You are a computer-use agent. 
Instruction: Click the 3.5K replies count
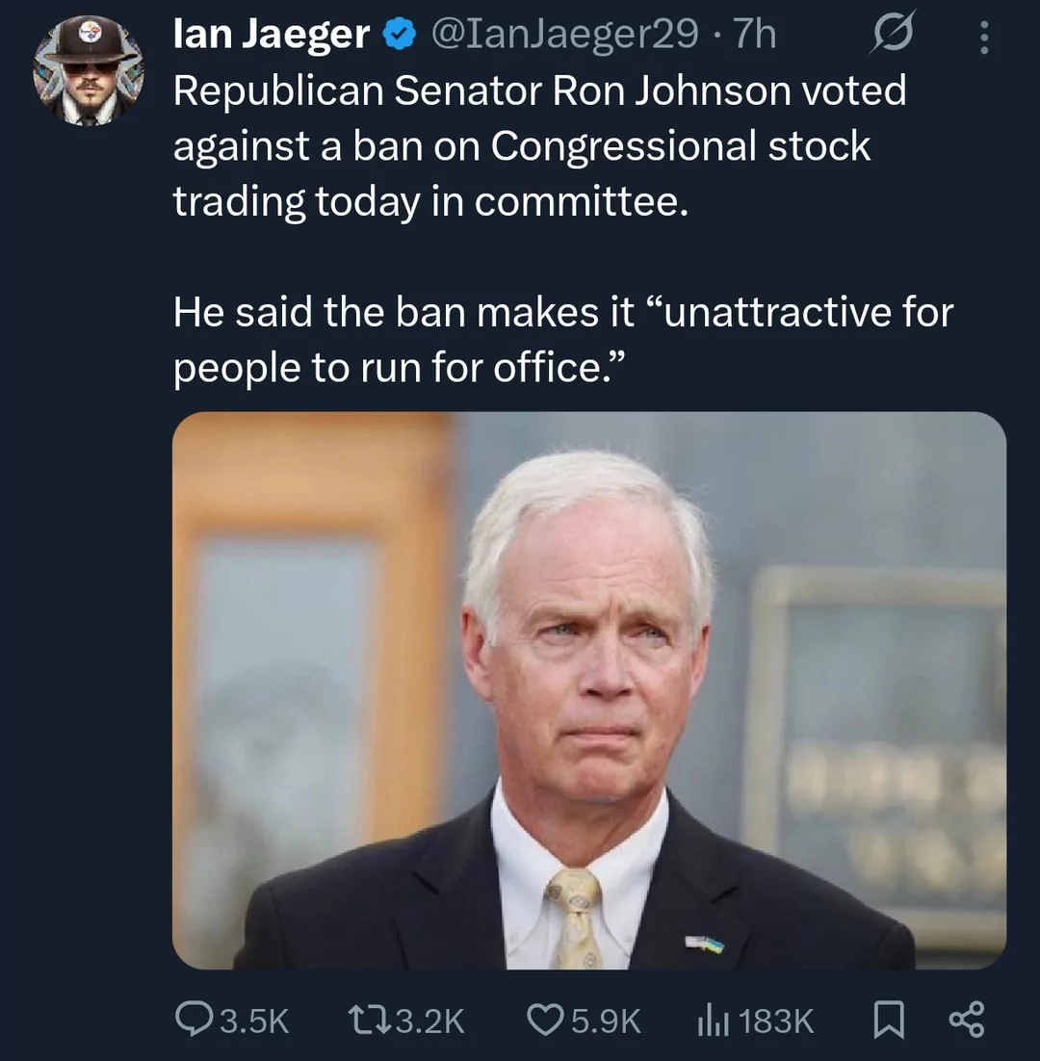tap(254, 1021)
